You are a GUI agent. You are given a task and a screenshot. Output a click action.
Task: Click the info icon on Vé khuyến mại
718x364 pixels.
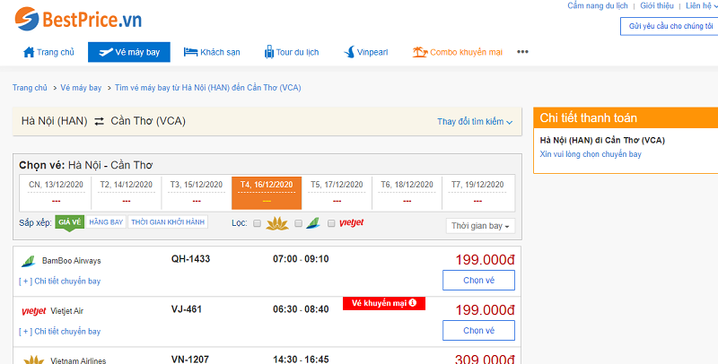click(x=413, y=303)
